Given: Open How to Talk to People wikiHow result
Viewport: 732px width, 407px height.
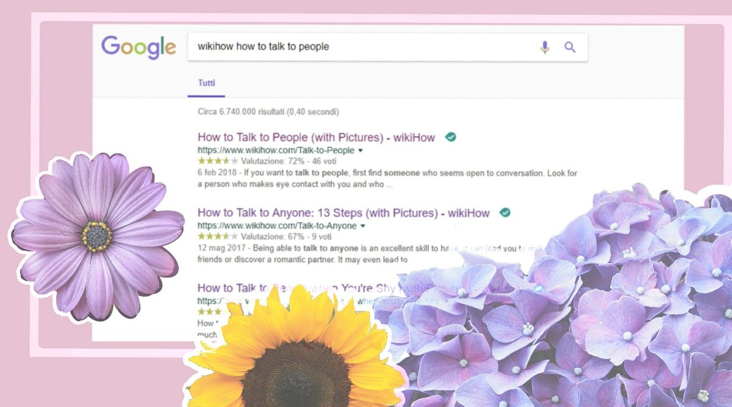Looking at the screenshot, I should [x=317, y=137].
